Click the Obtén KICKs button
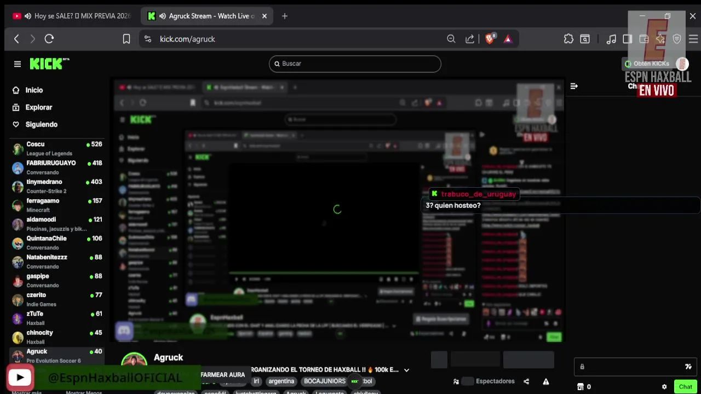Image resolution: width=701 pixels, height=394 pixels. [648, 63]
